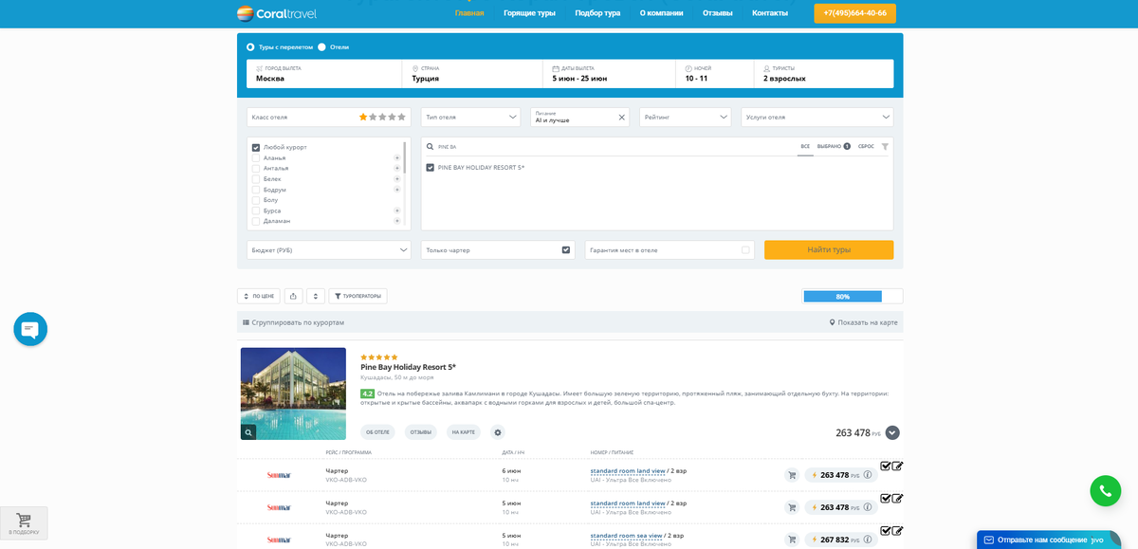Switch to the 'Выбрано' hotel list tab

pyautogui.click(x=834, y=147)
